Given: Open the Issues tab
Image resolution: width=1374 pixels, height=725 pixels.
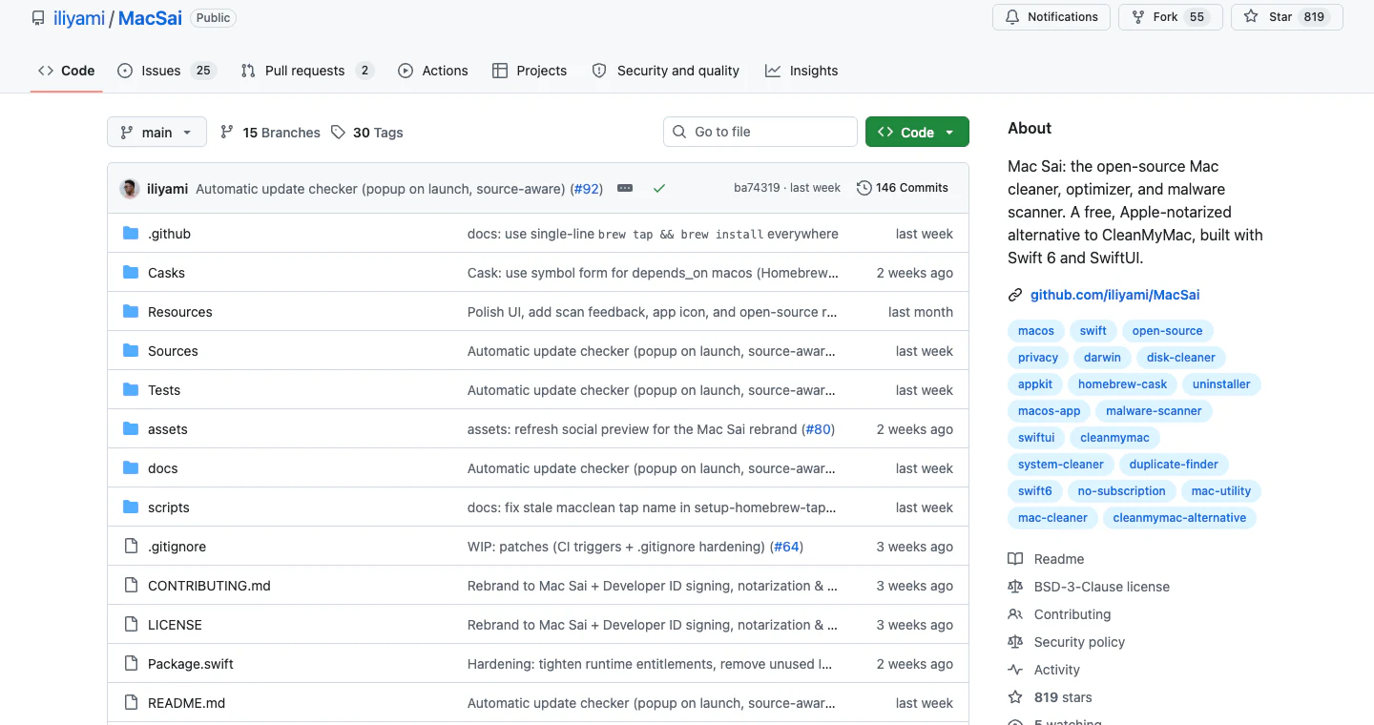Looking at the screenshot, I should pos(167,71).
